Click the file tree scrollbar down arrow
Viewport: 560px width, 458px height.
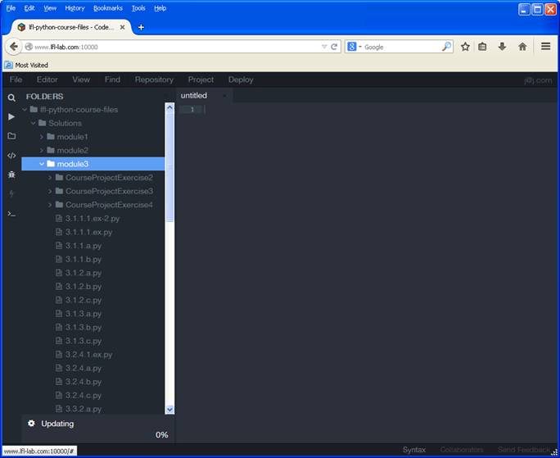pyautogui.click(x=170, y=409)
